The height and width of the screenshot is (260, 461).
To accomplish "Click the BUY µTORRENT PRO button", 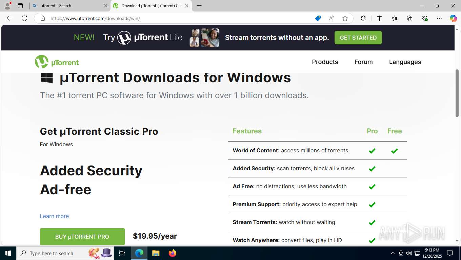I will [82, 237].
